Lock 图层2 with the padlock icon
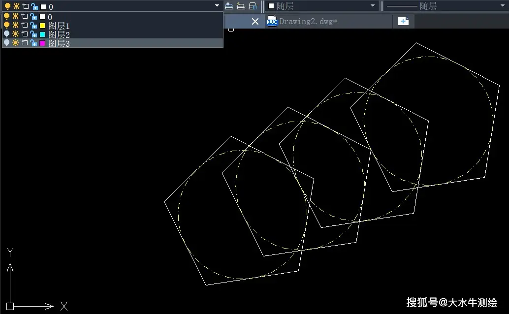This screenshot has height=314, width=509. click(x=33, y=34)
